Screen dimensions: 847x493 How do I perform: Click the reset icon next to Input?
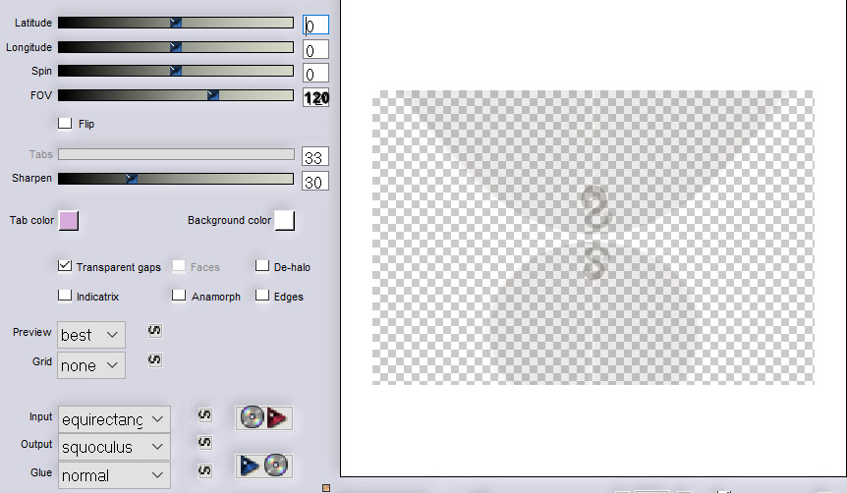click(x=205, y=415)
